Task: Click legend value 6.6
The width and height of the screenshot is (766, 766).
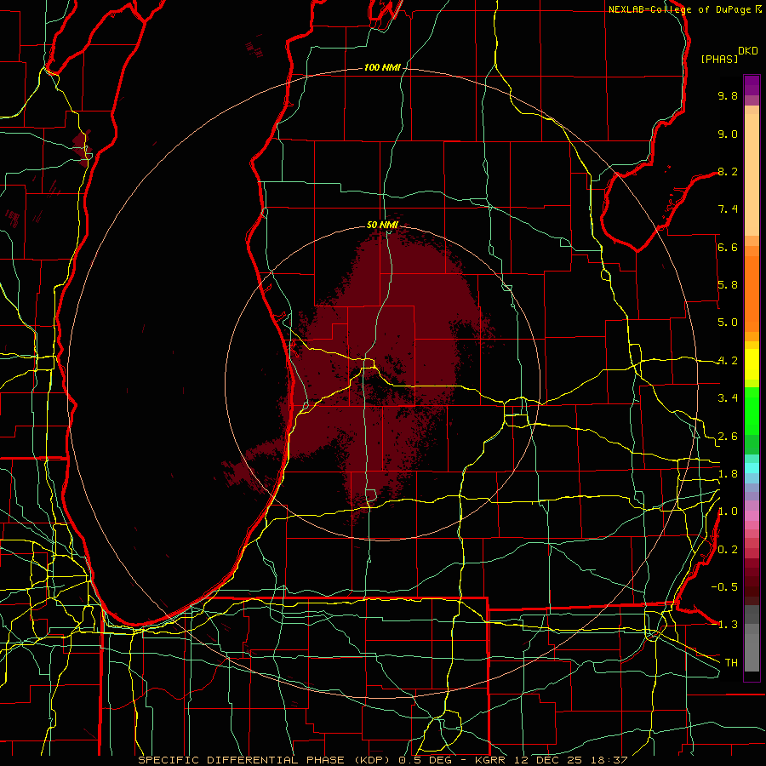Action: click(728, 247)
